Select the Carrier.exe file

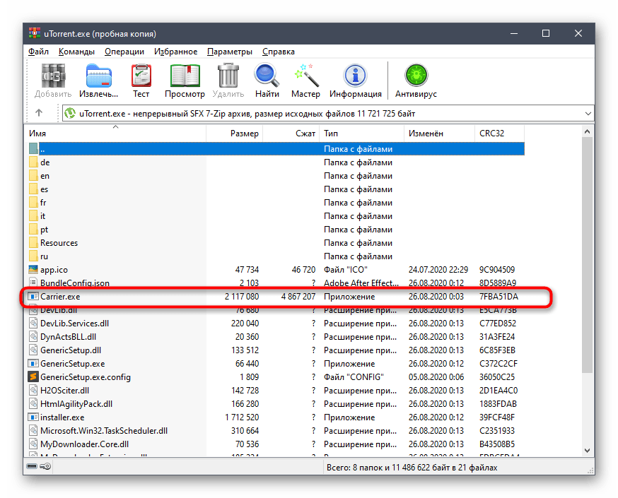click(60, 297)
